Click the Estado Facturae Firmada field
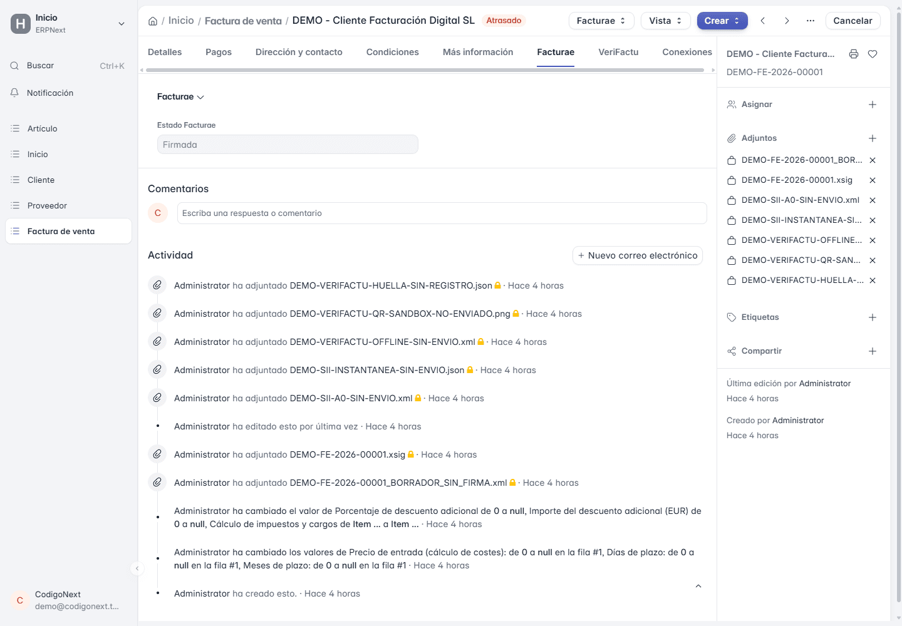This screenshot has width=902, height=626. (x=288, y=145)
